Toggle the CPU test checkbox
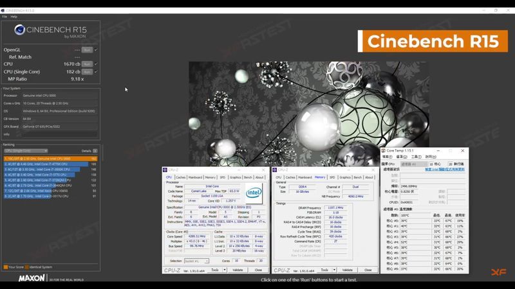Viewport: 515px width, 289px height. [x=96, y=64]
